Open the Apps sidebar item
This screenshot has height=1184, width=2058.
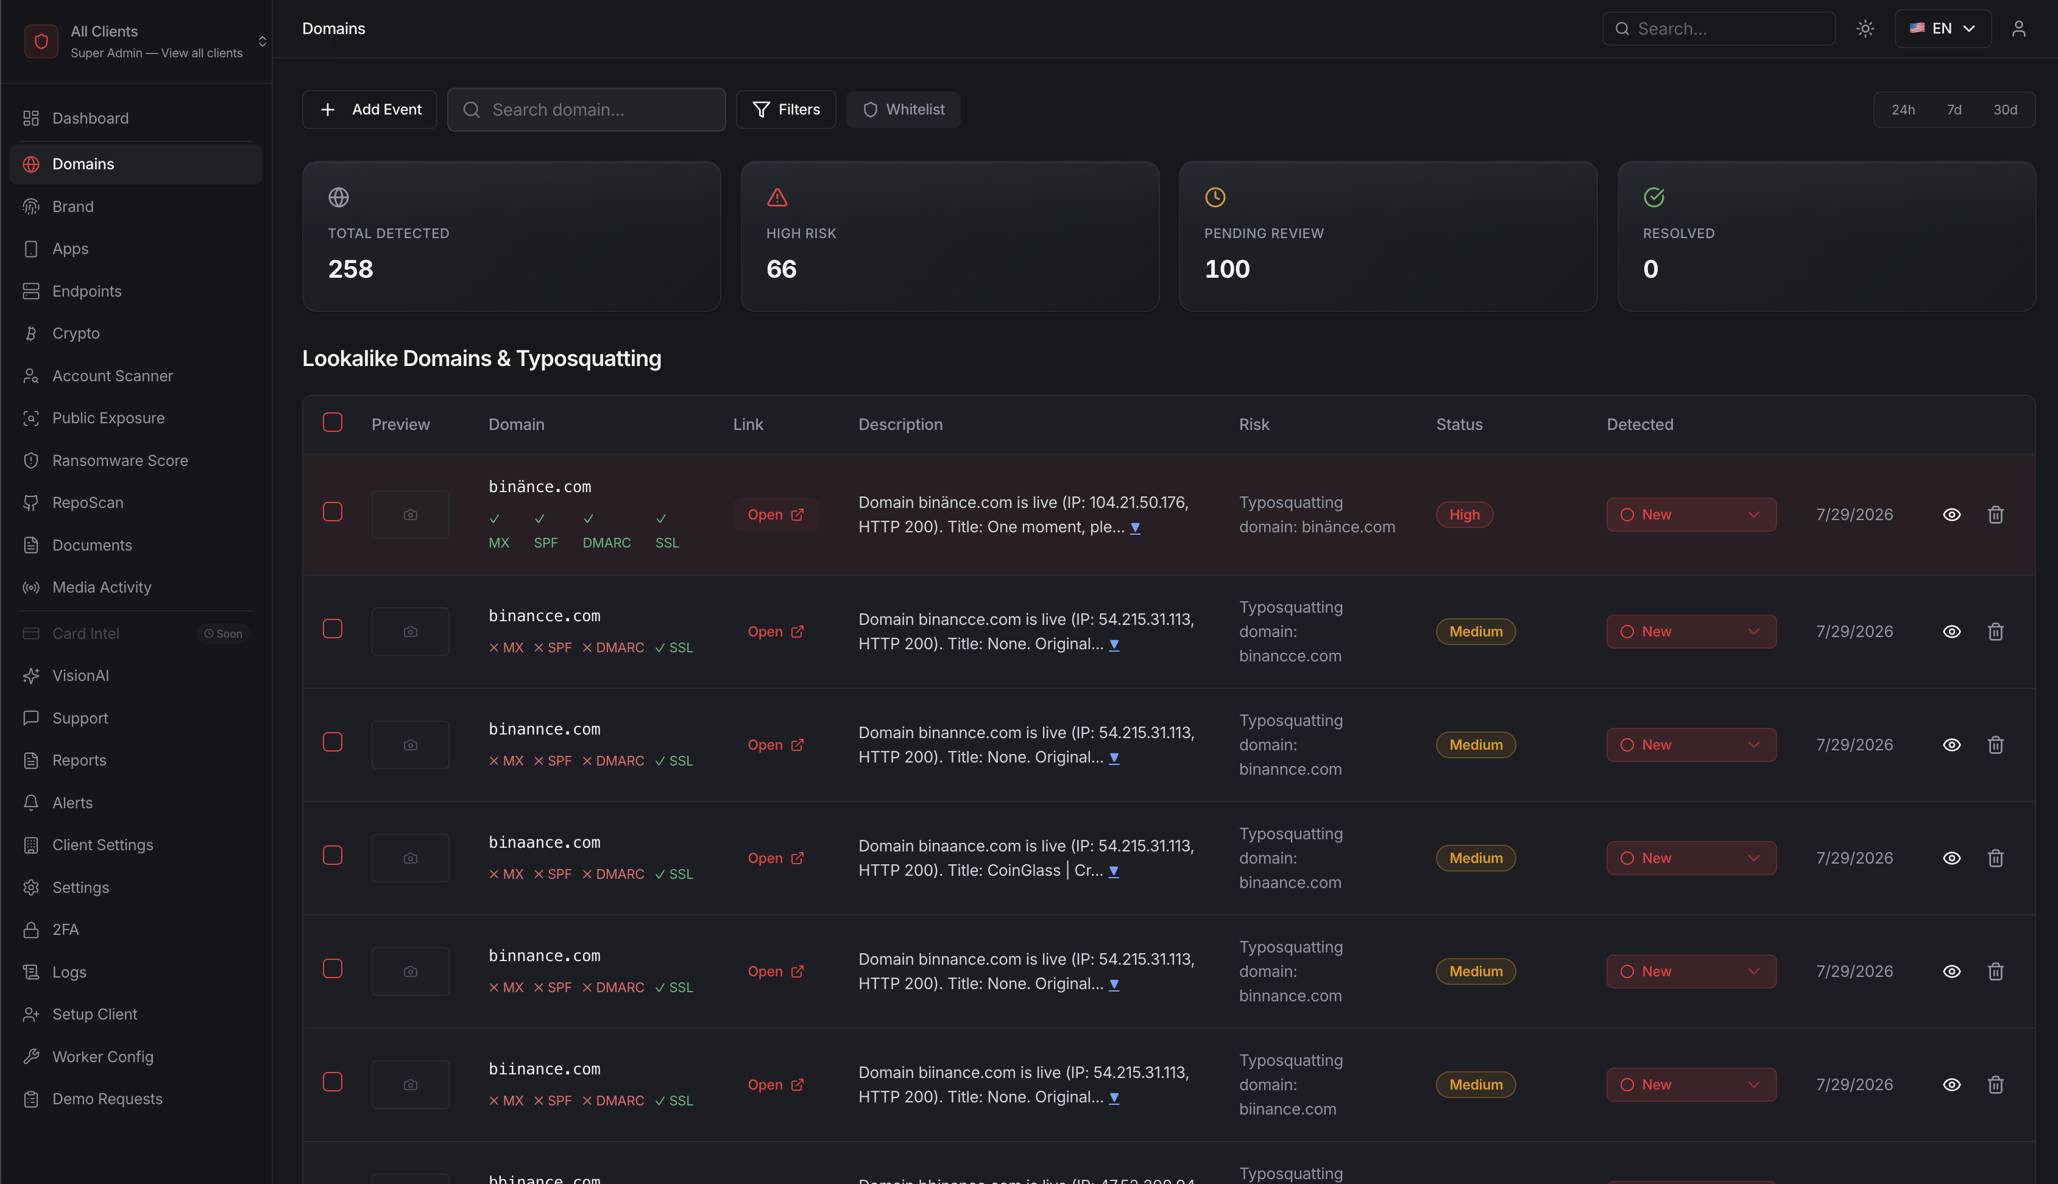136,249
